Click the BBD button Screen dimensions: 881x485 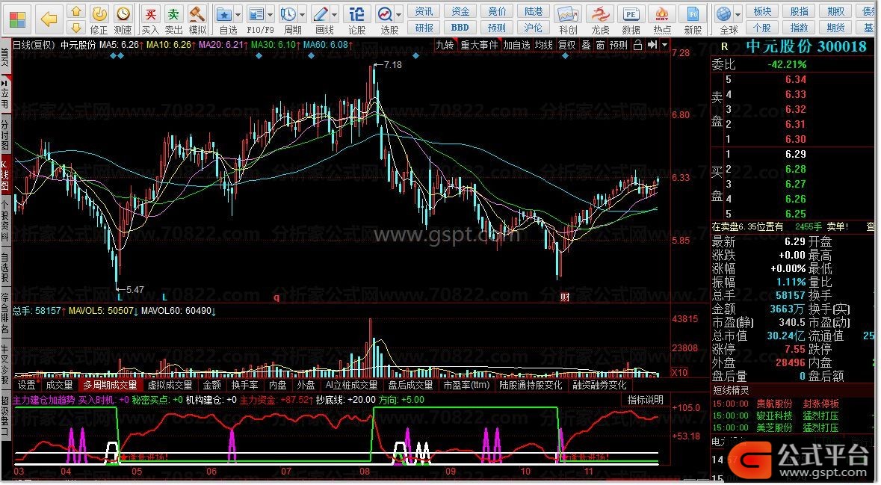point(460,28)
